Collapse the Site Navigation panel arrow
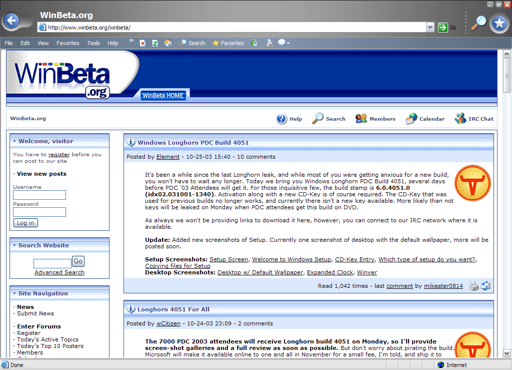 coord(14,293)
